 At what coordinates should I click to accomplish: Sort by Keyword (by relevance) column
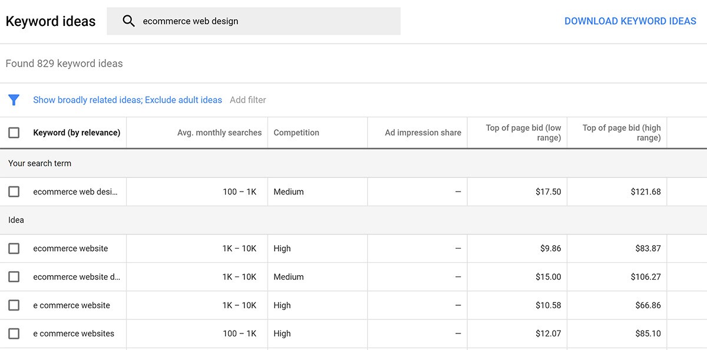tap(77, 133)
